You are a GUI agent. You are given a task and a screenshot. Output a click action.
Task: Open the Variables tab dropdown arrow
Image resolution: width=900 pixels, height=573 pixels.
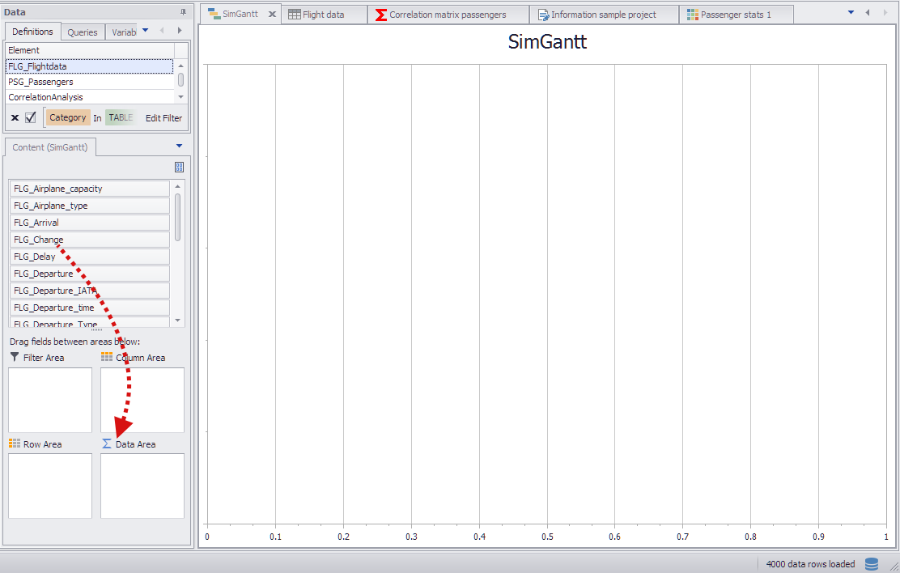(x=146, y=32)
